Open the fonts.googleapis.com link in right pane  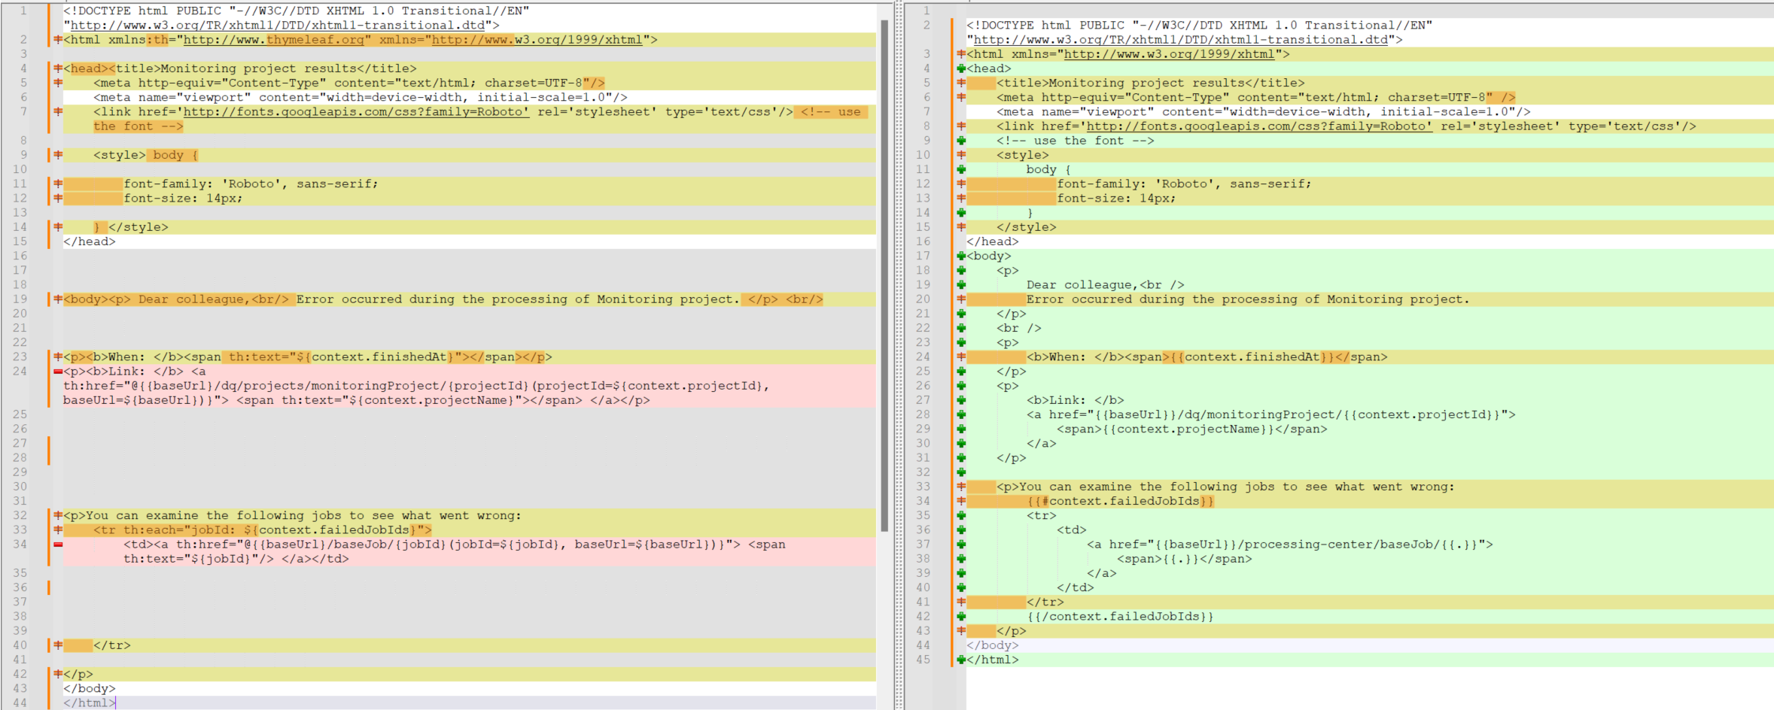click(1259, 126)
